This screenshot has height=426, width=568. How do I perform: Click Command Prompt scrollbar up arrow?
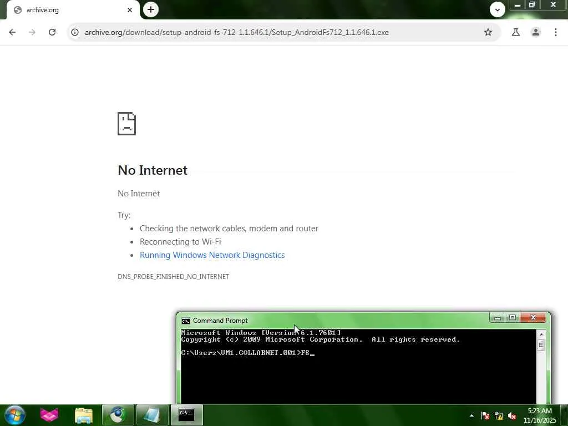[541, 334]
